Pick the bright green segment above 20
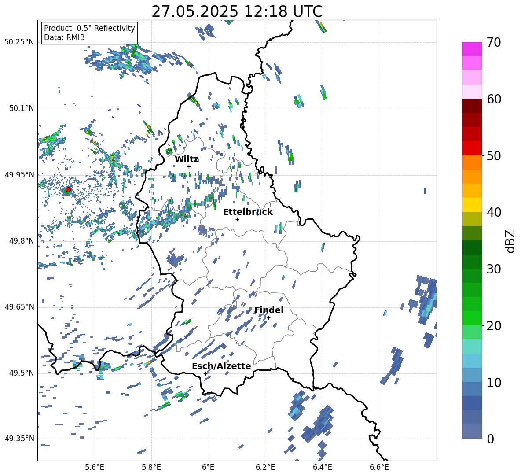The image size is (521, 476). [x=472, y=318]
